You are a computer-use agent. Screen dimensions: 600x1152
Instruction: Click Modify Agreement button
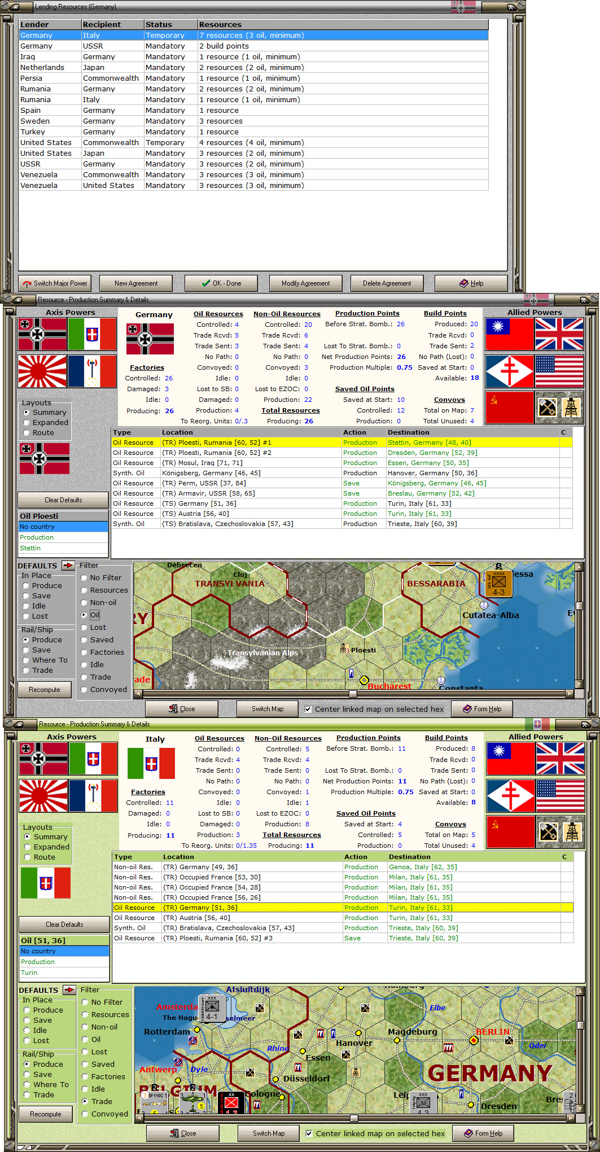(x=305, y=283)
